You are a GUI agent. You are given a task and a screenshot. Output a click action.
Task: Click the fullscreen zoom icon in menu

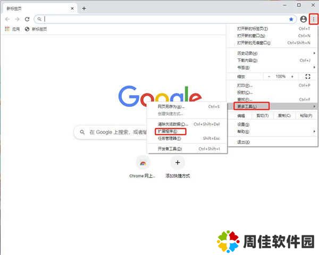pos(308,76)
